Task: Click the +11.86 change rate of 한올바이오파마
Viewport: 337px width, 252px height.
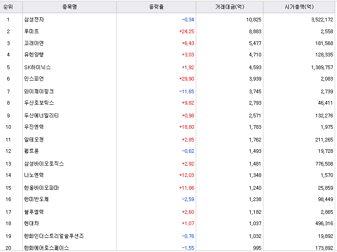Action: click(187, 188)
